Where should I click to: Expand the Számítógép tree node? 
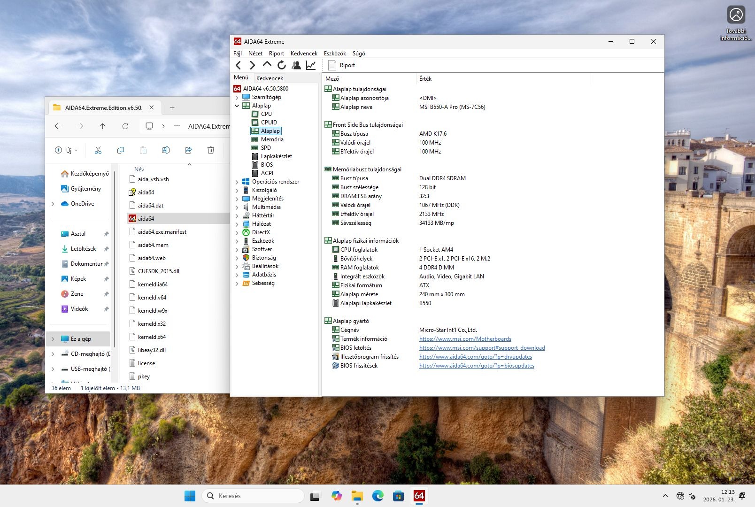237,97
